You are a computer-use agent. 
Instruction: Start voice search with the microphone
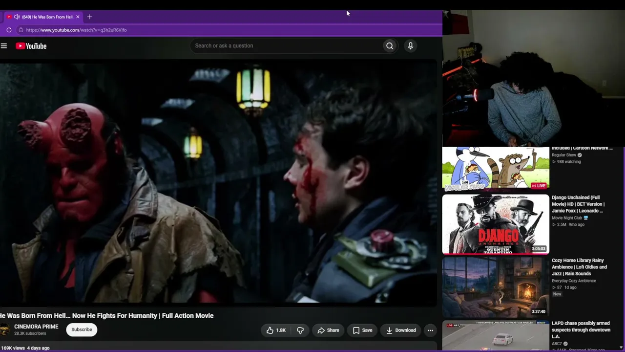click(x=410, y=46)
